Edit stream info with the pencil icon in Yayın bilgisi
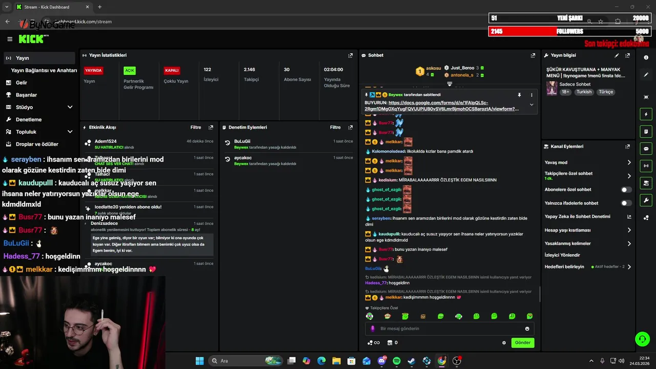656x369 pixels. [617, 55]
